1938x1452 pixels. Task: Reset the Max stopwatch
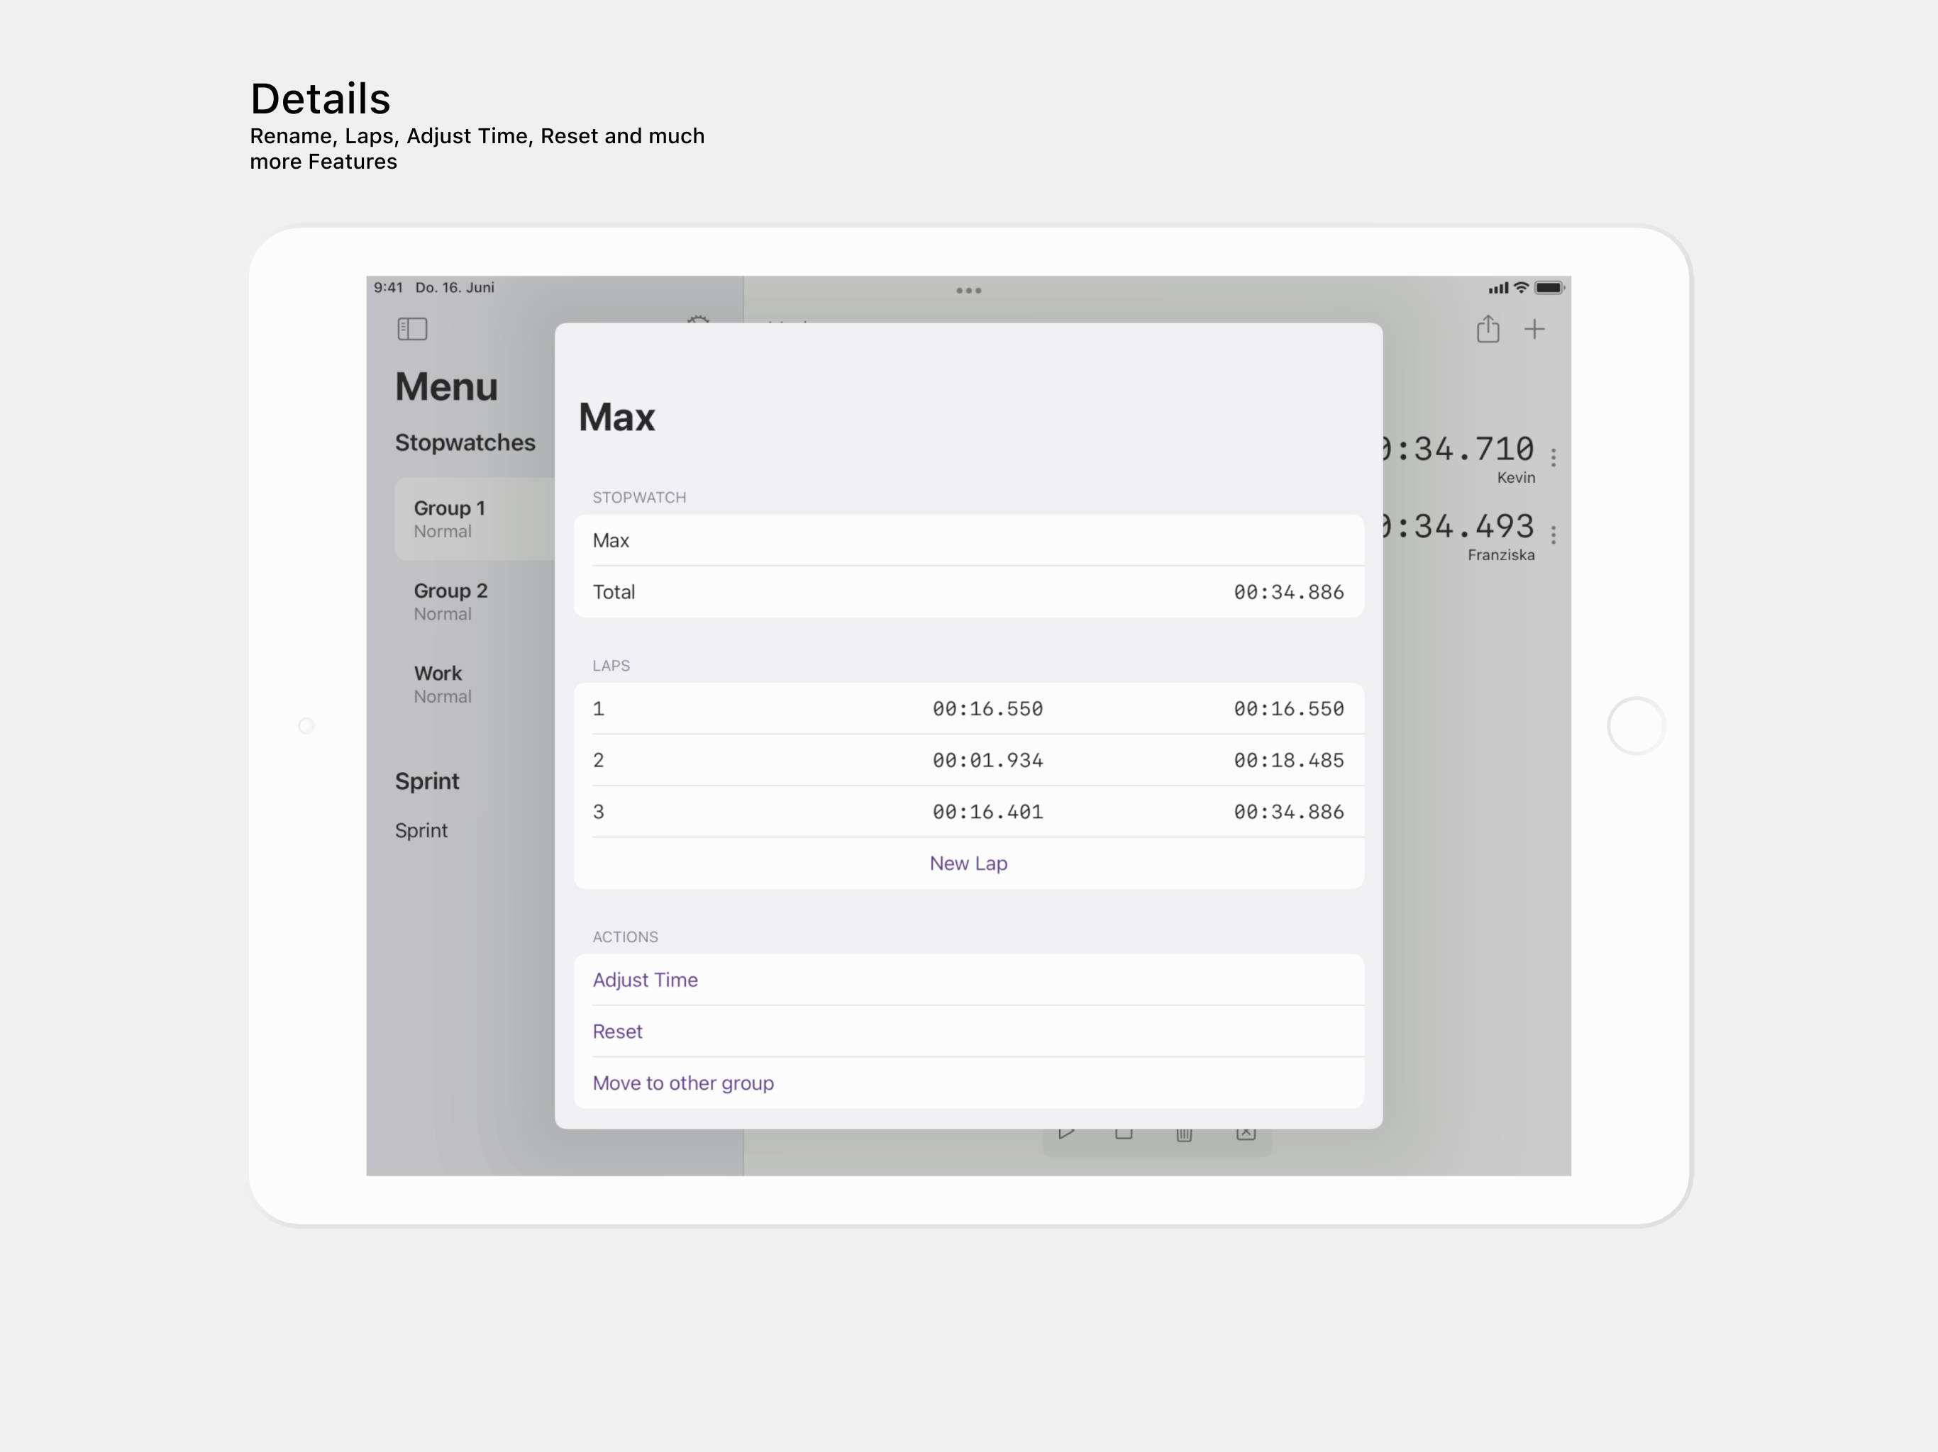pos(618,1032)
